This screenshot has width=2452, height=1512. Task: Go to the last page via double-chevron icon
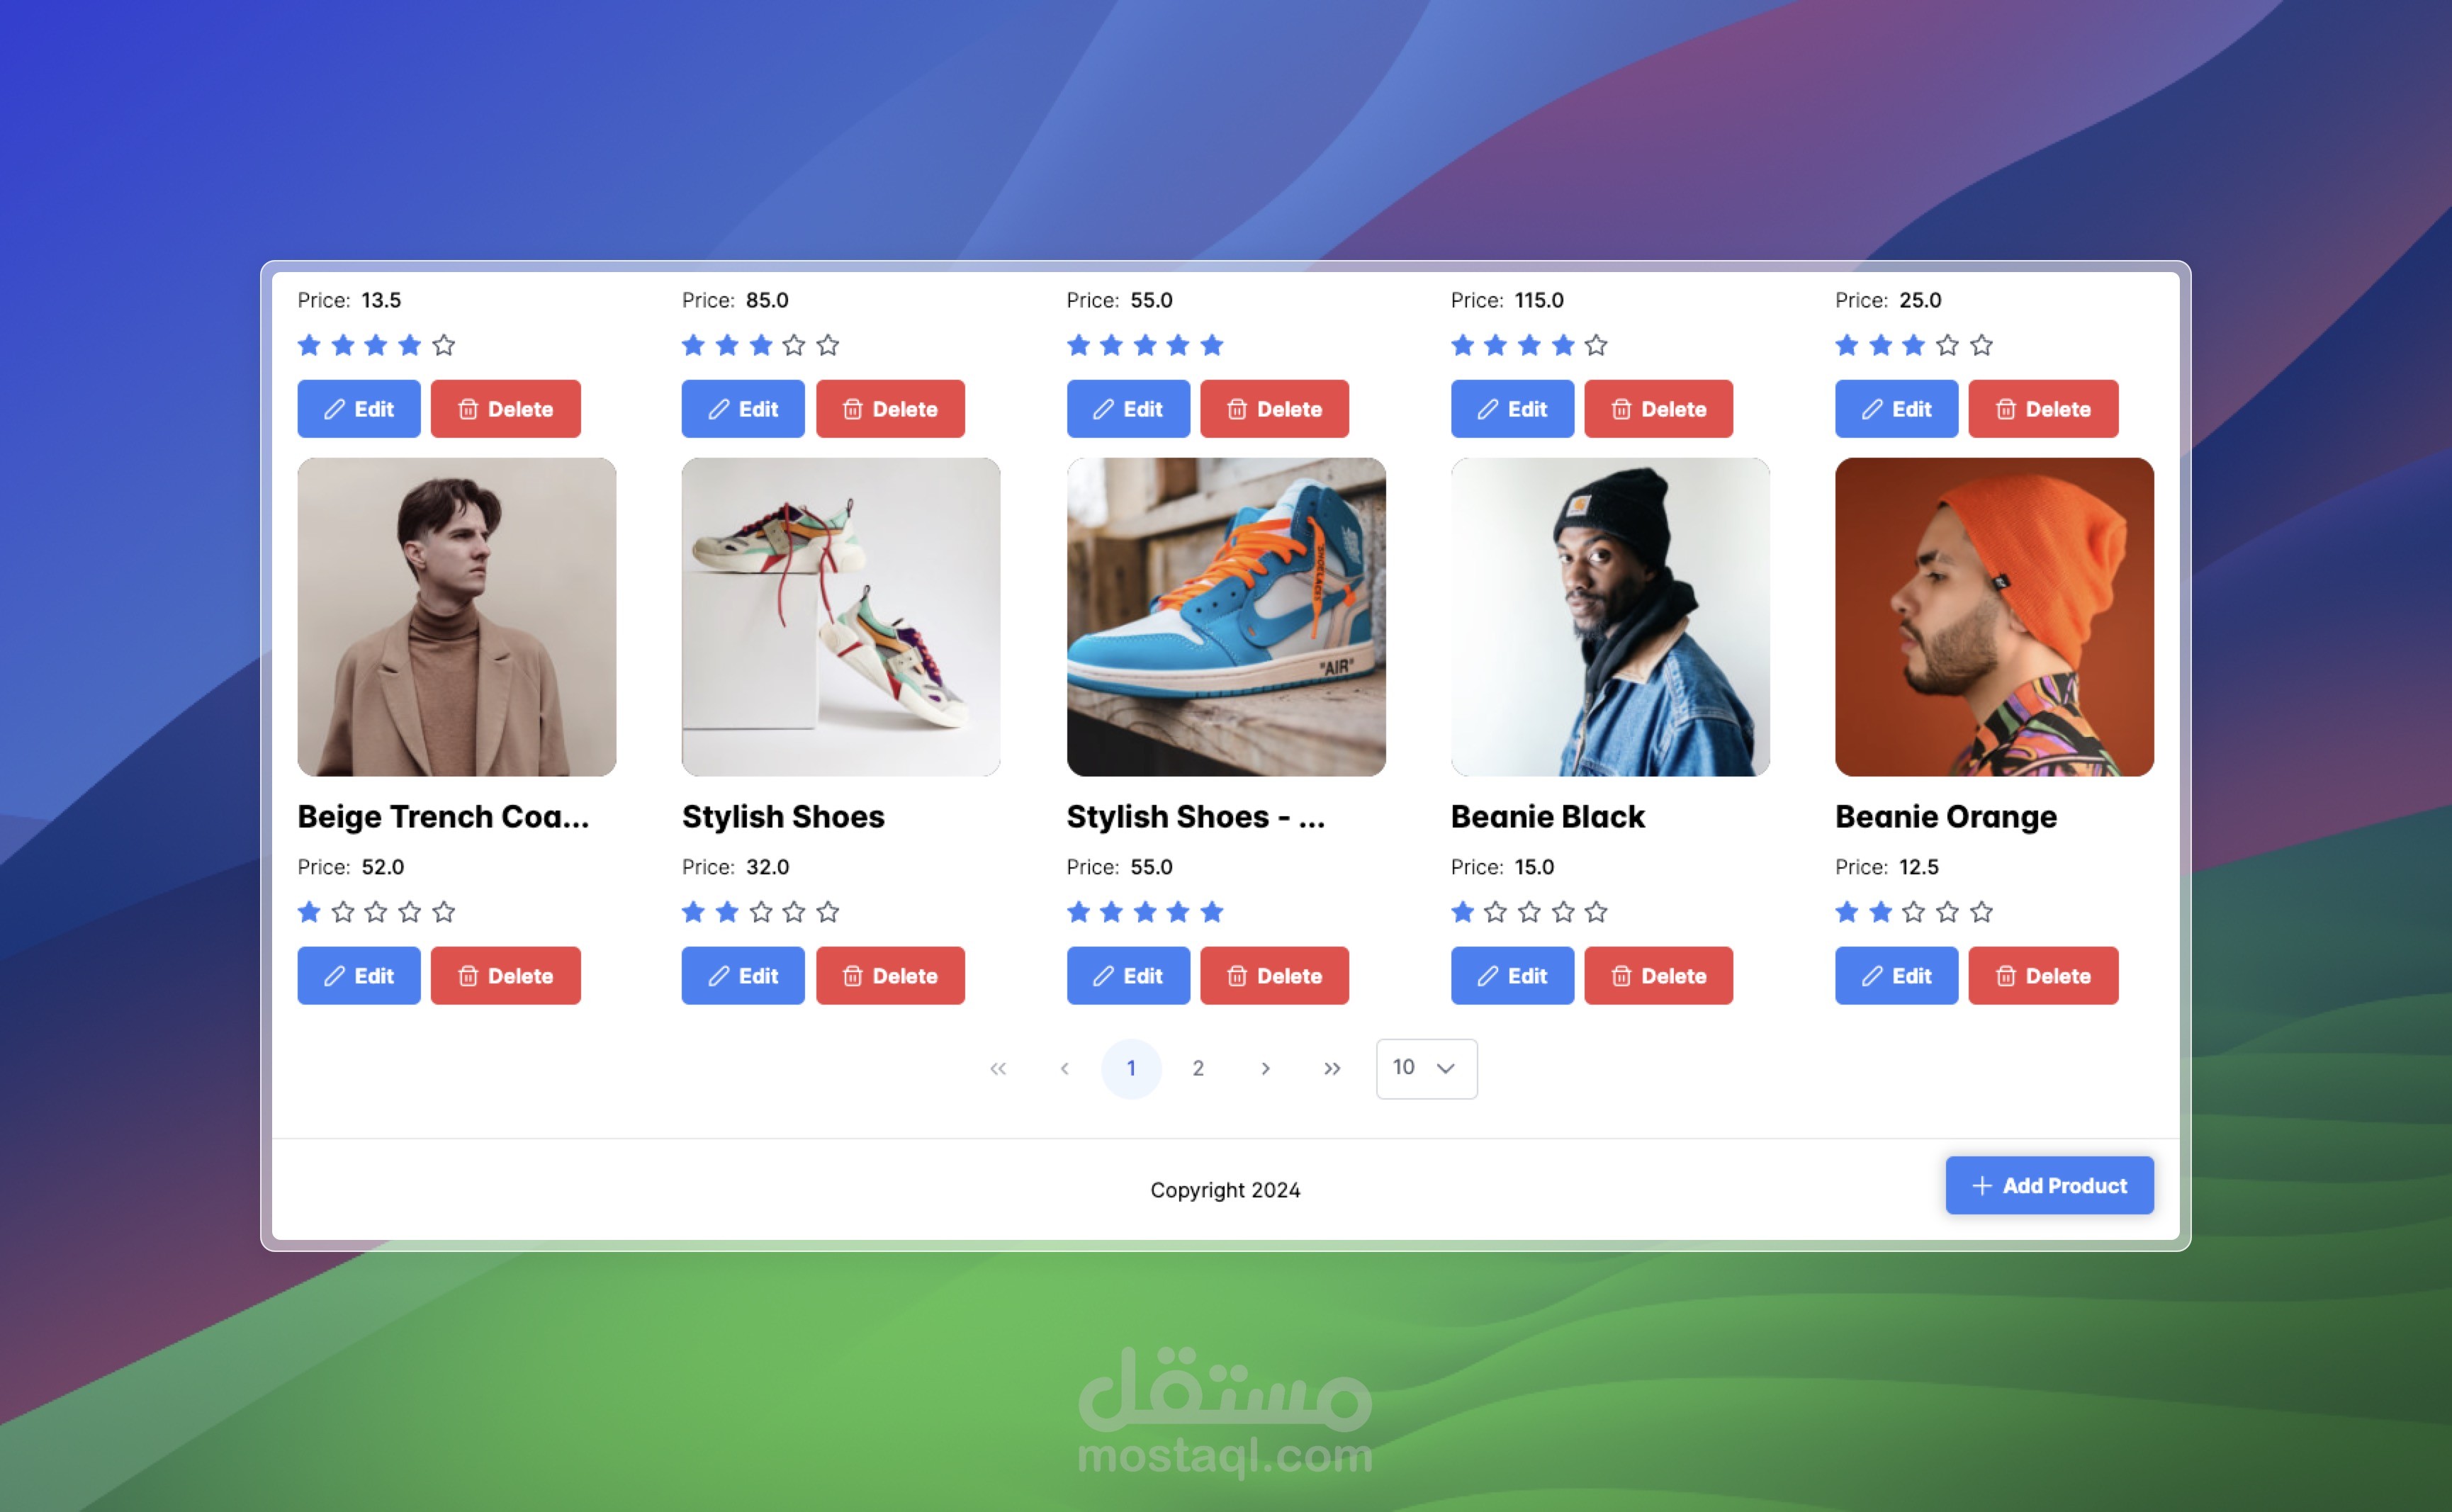coord(1331,1068)
